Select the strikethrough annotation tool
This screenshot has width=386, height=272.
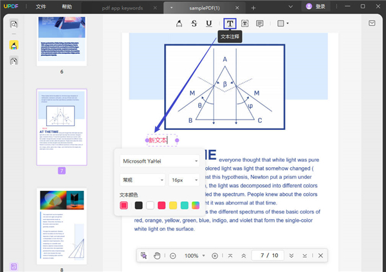click(194, 24)
